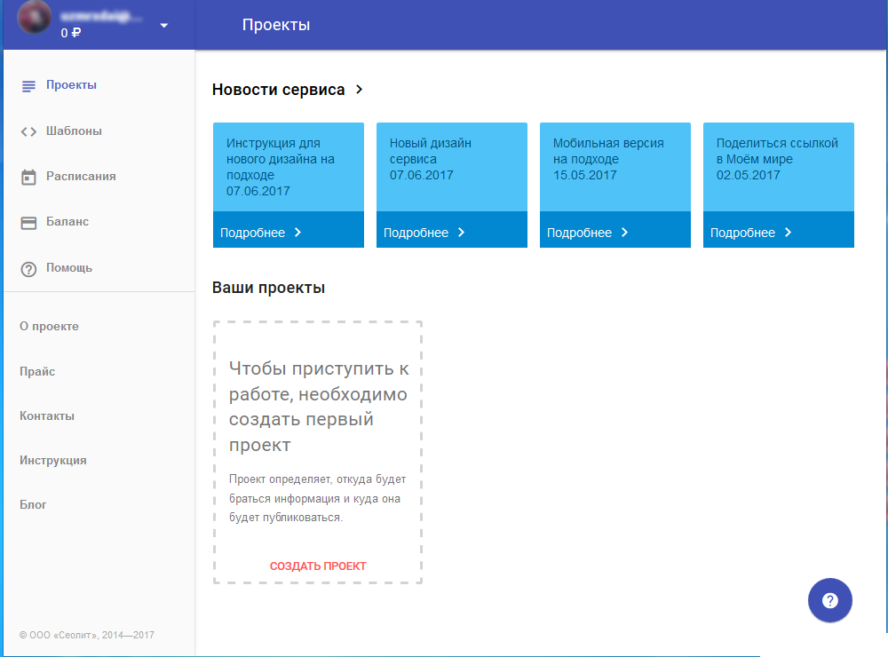Open Подробнее for Новый дизайн сервиса
The image size is (888, 657).
[x=424, y=233]
